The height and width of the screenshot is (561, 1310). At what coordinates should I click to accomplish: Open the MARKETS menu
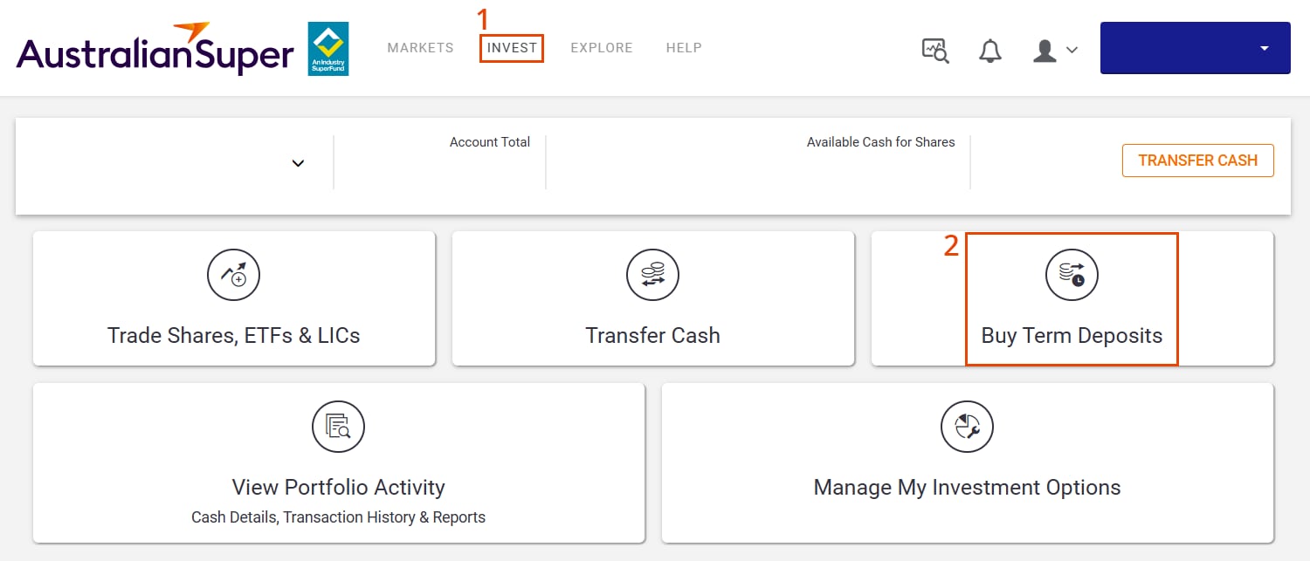tap(420, 48)
